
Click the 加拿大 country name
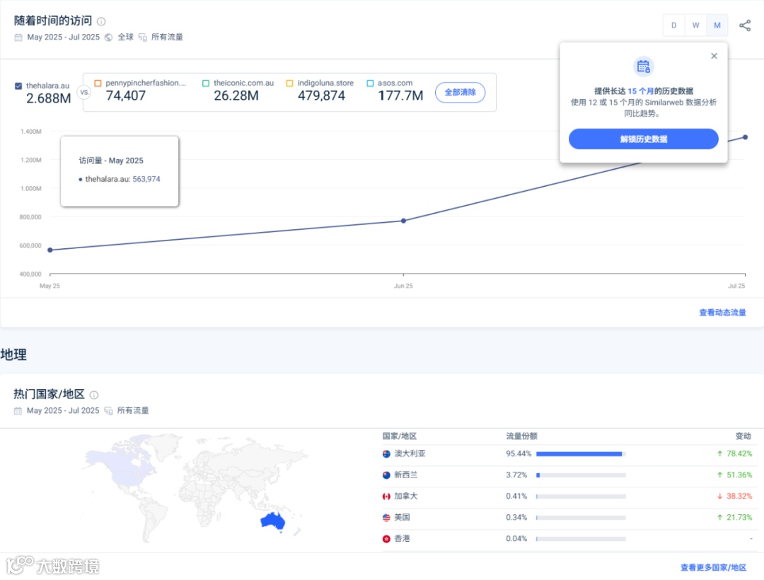coord(406,497)
